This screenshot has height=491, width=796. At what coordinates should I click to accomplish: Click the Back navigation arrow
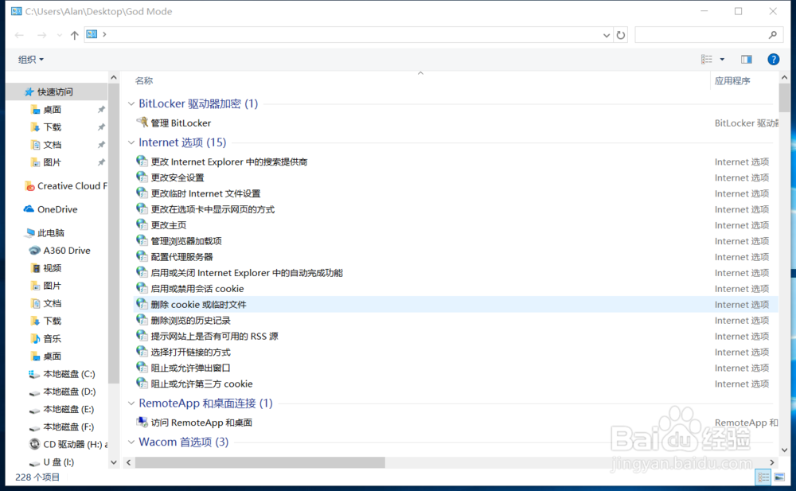19,35
